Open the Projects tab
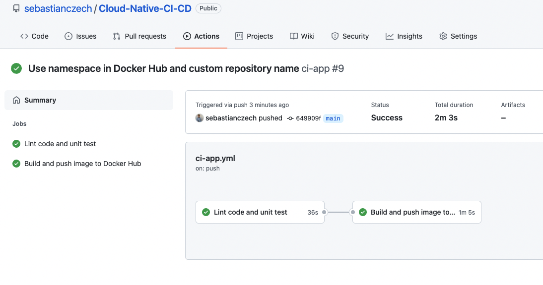Screen dimensions: 543x285 [x=254, y=36]
